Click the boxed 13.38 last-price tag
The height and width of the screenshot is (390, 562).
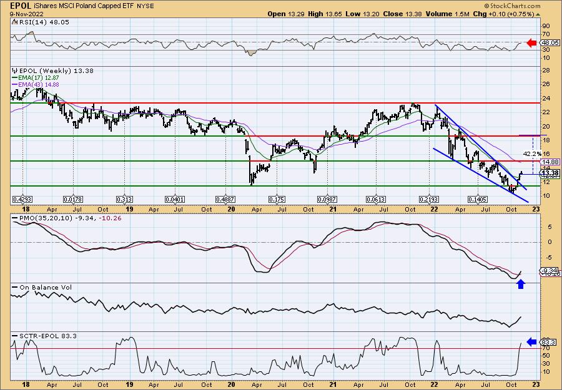551,173
